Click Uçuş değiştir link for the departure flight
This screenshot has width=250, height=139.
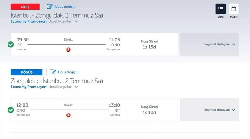65,6
